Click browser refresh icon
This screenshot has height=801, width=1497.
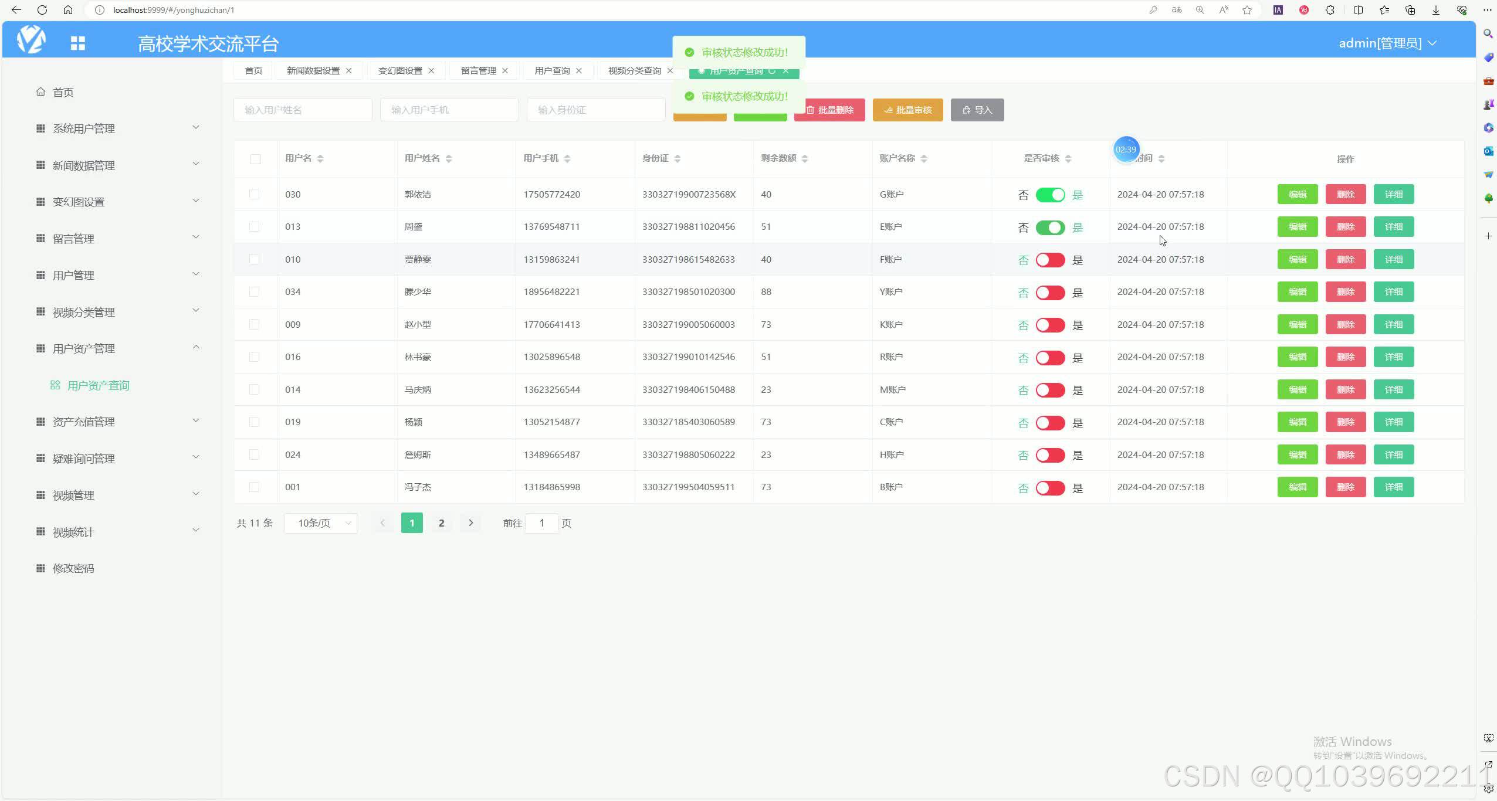click(42, 10)
